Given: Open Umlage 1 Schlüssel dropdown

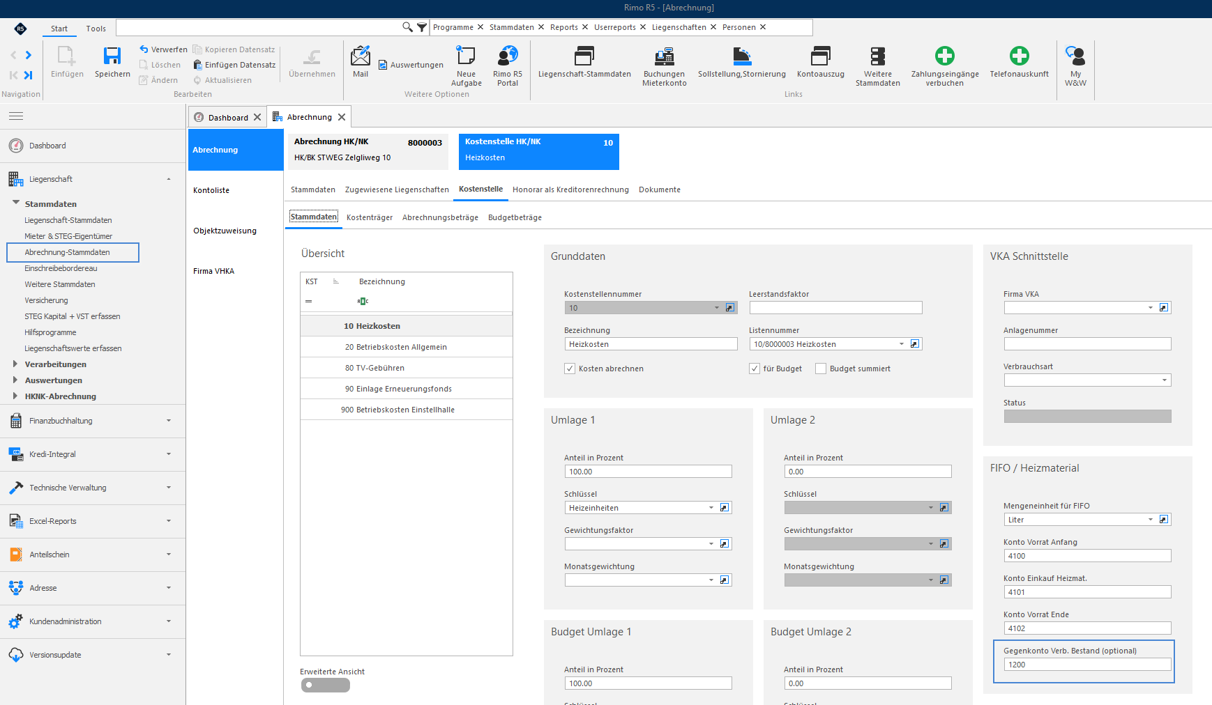Looking at the screenshot, I should pyautogui.click(x=711, y=507).
